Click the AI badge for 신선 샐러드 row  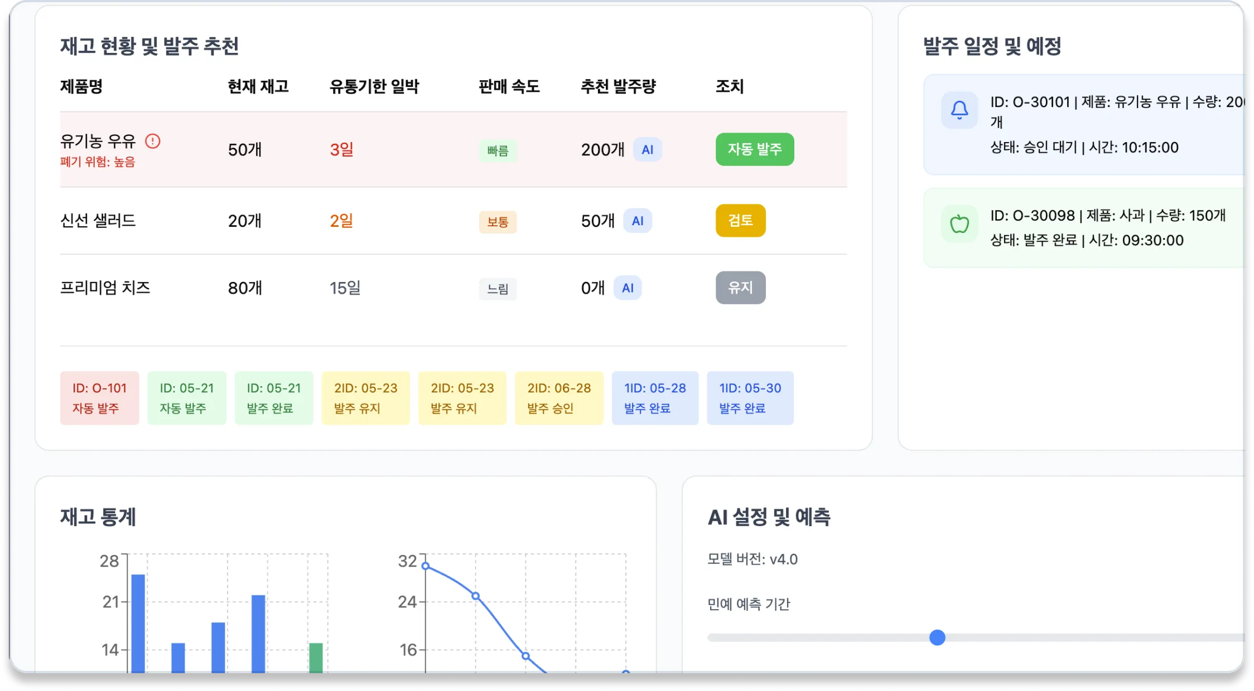click(x=638, y=221)
